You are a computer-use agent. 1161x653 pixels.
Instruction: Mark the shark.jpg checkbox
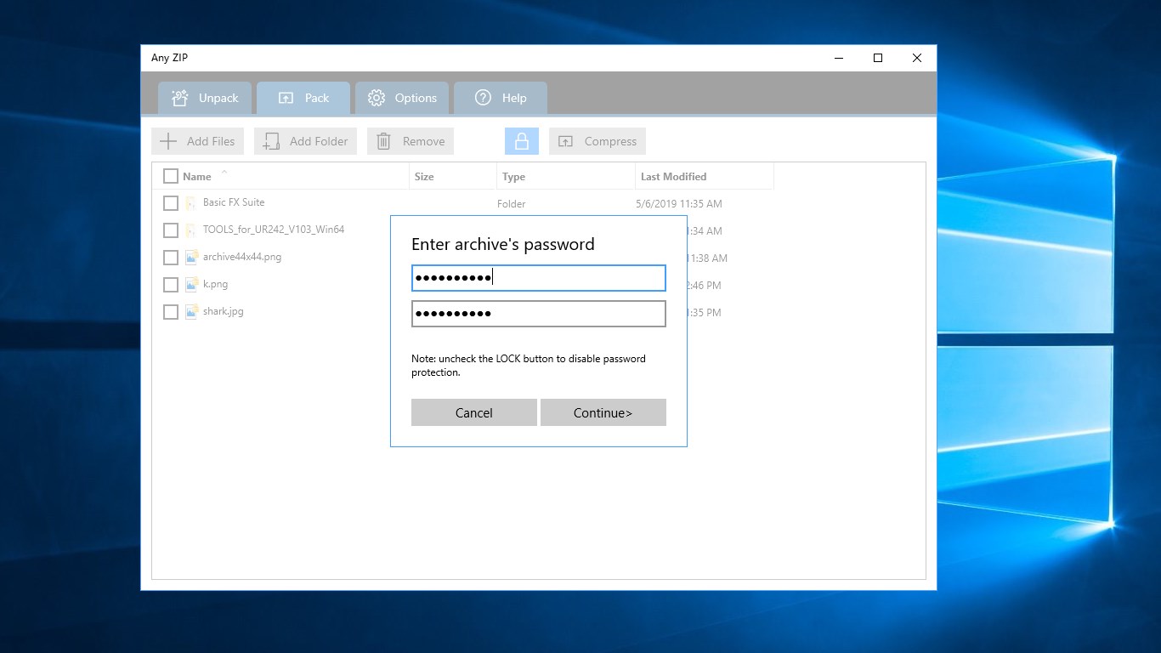(171, 312)
